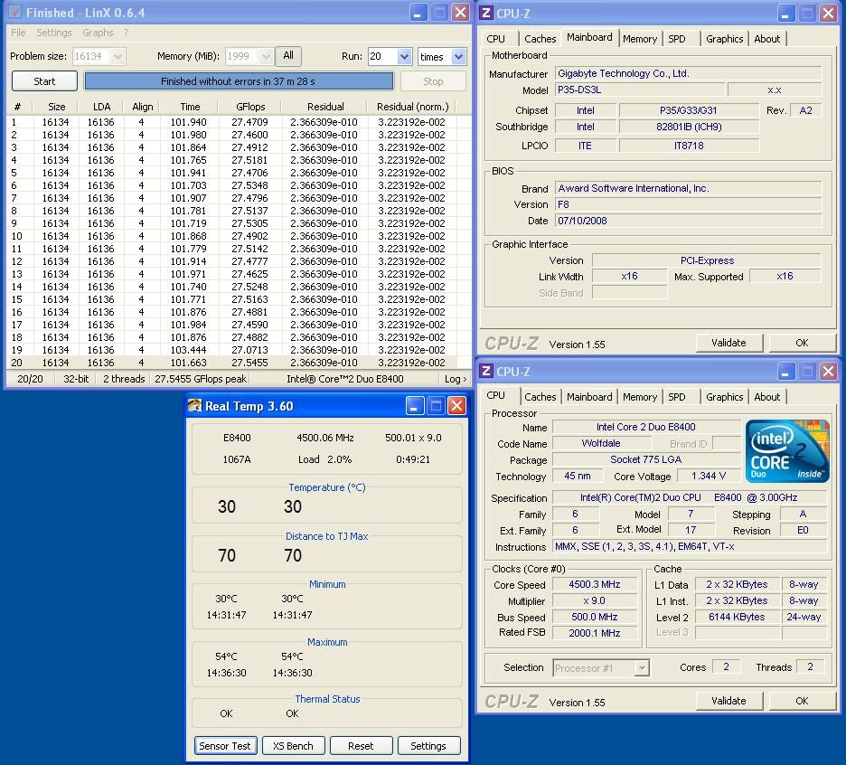Minimize the LinX window

tap(418, 13)
